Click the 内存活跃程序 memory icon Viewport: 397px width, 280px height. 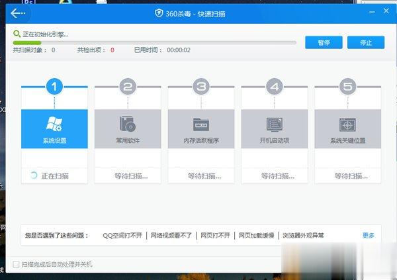200,124
